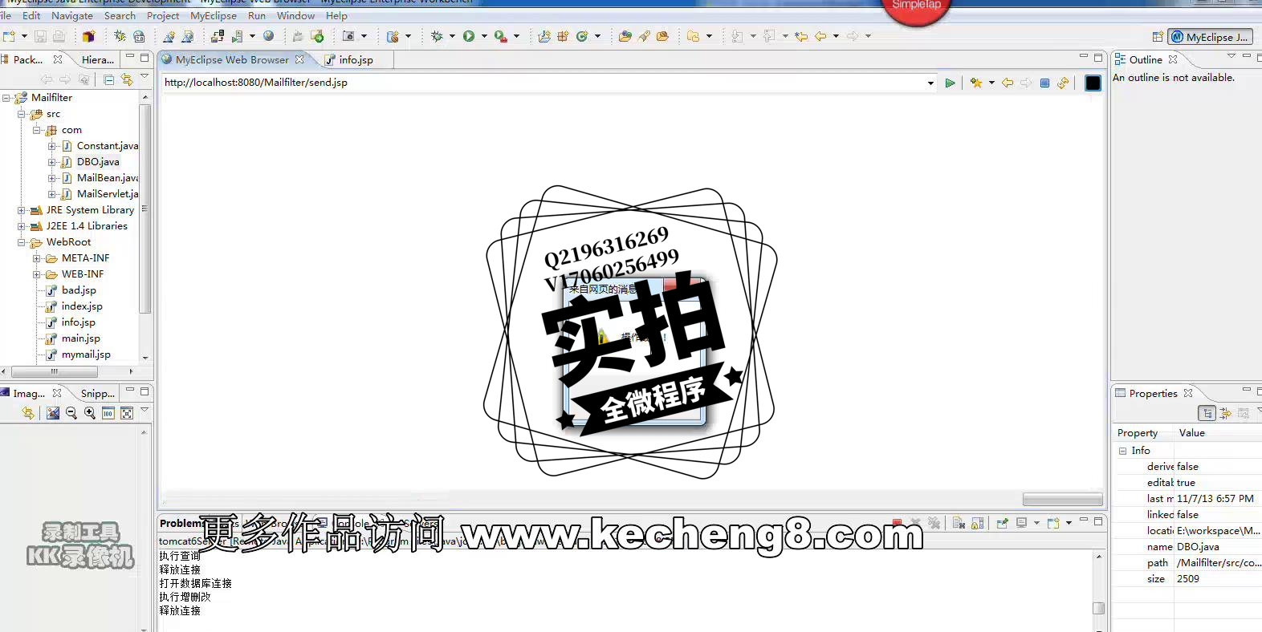Screen dimensions: 1262x632
Task: Click the browser Stop square icon
Action: tap(1044, 83)
